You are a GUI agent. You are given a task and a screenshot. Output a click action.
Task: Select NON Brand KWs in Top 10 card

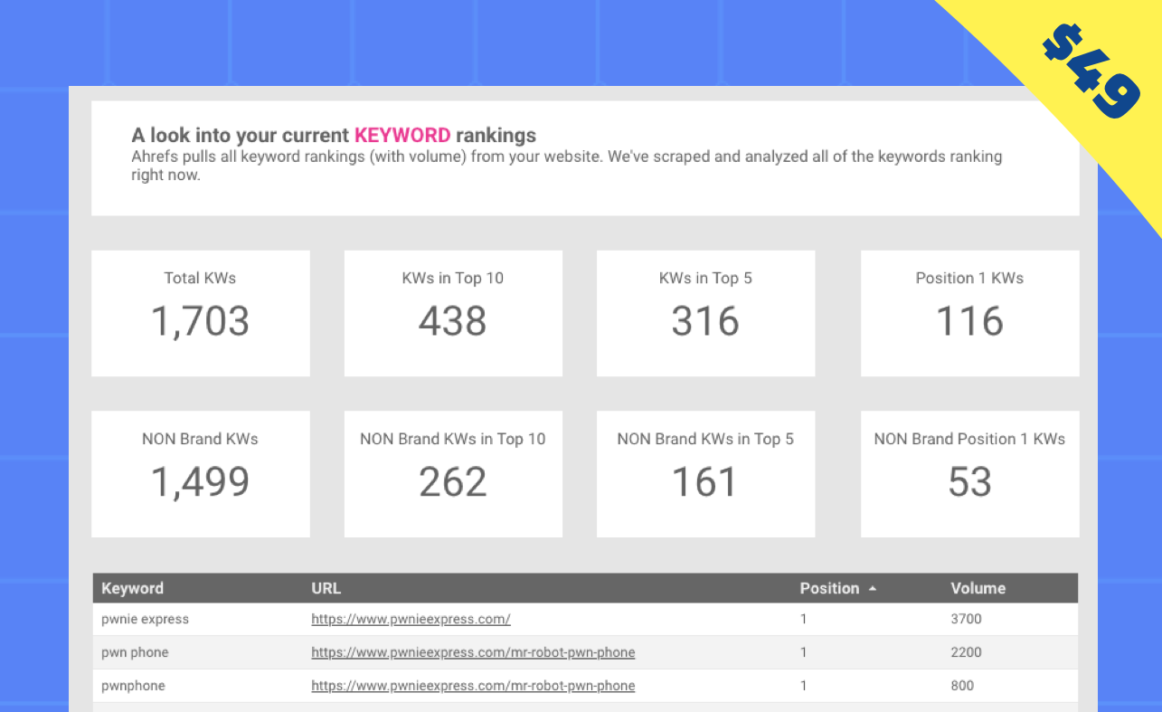click(453, 474)
